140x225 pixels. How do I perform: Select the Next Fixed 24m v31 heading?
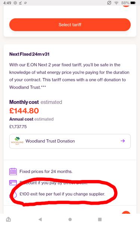29,54
